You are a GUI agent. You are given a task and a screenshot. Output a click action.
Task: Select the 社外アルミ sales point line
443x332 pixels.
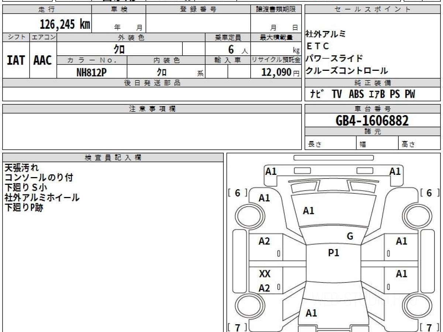(326, 34)
